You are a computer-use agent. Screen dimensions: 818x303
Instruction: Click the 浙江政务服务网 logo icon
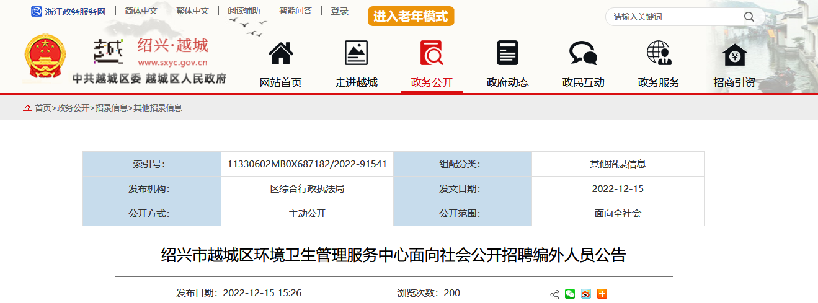coord(37,11)
